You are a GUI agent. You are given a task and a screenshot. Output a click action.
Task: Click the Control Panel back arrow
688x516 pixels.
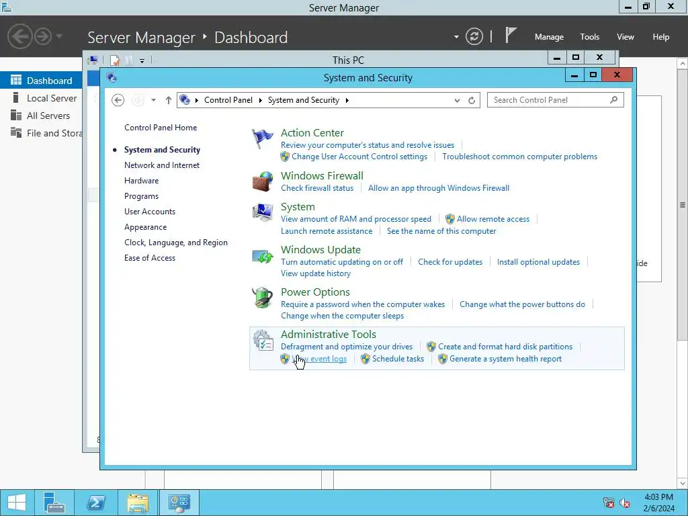pos(118,100)
